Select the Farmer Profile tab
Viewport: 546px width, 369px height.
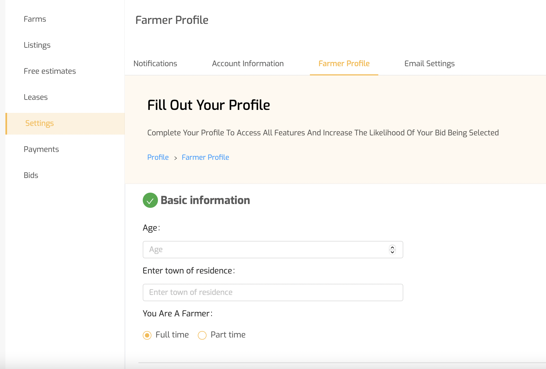tap(344, 63)
